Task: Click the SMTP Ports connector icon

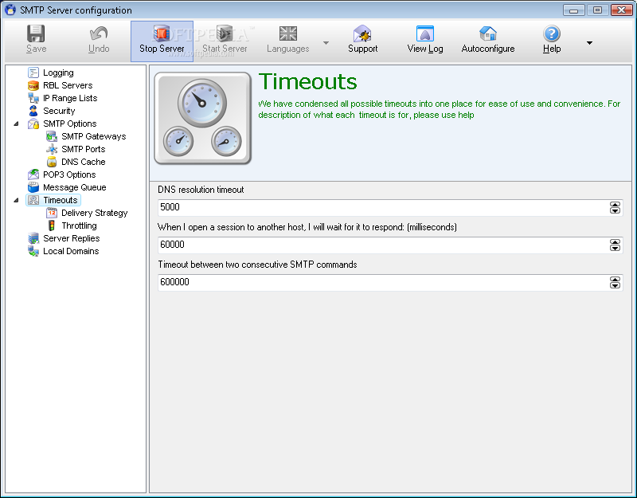Action: (52, 149)
